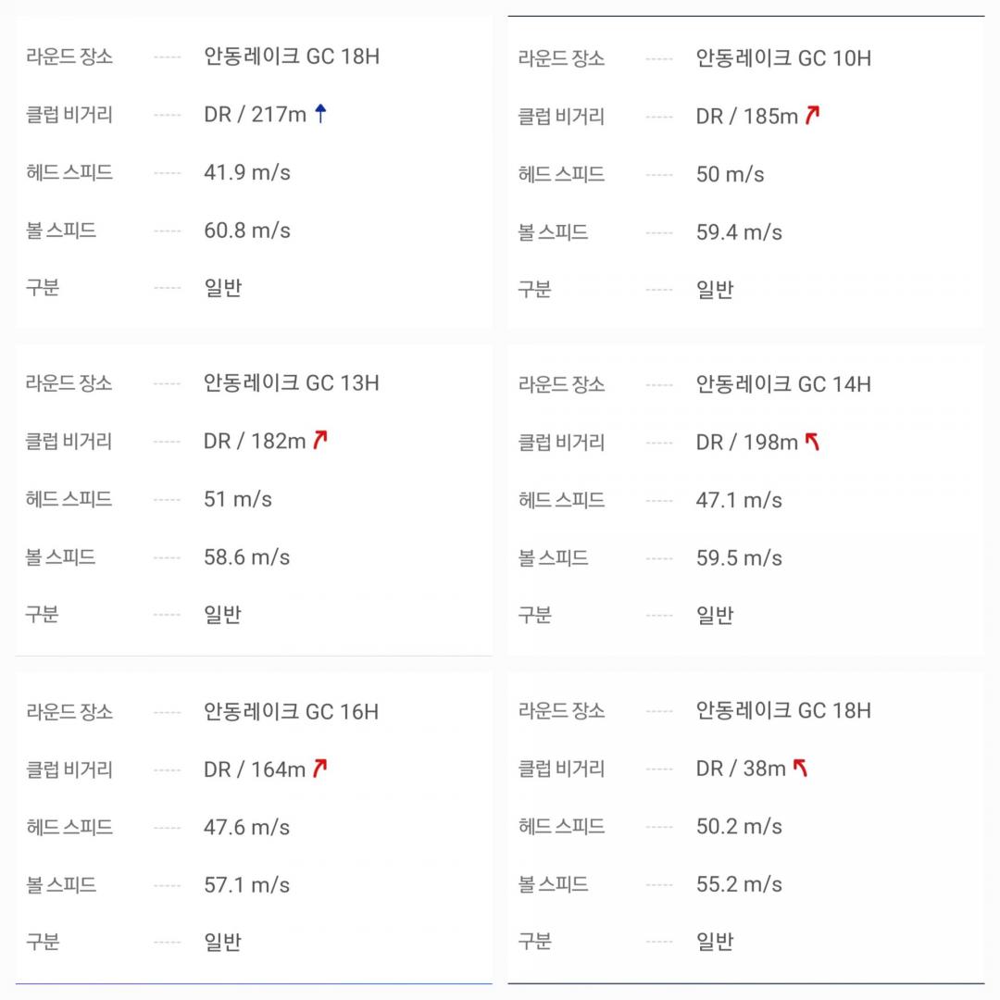Click the 57.1 m/s ball speed value

pyautogui.click(x=247, y=884)
